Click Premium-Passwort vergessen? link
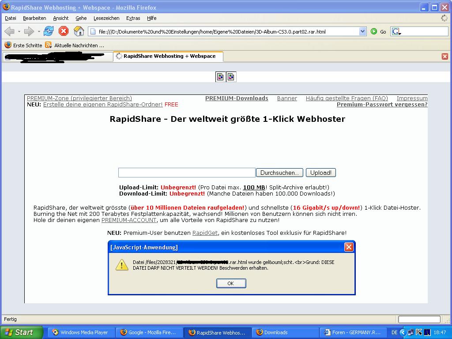This screenshot has width=452, height=339. click(382, 104)
